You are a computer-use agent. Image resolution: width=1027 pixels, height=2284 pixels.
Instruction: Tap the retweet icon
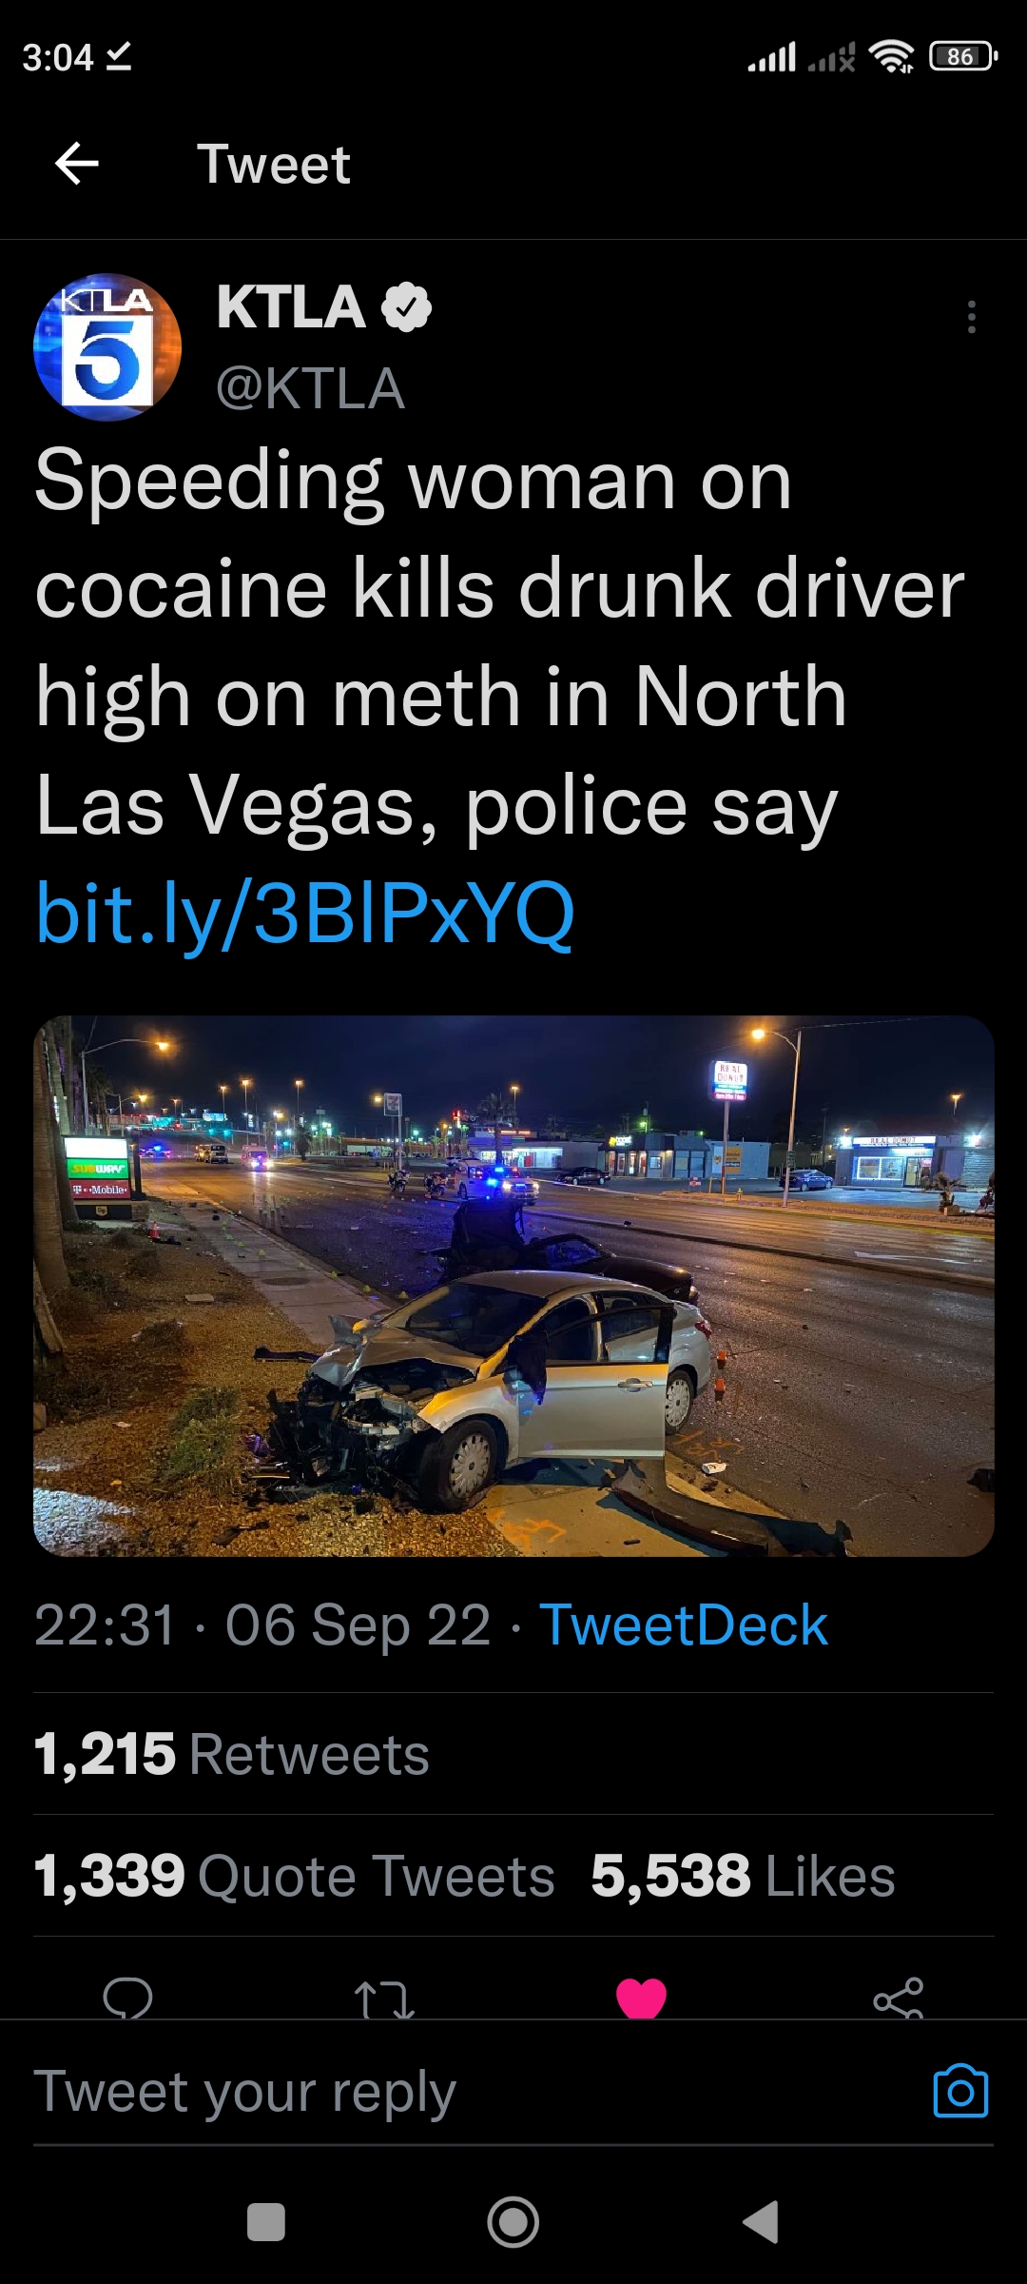point(384,1998)
